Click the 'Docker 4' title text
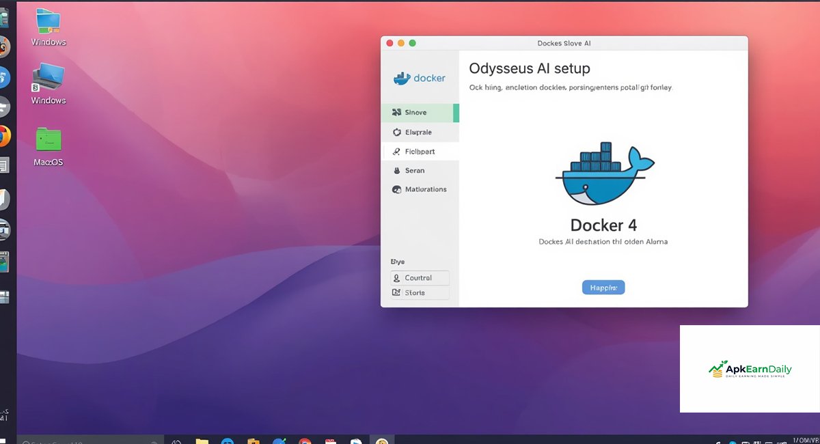 [x=604, y=225]
